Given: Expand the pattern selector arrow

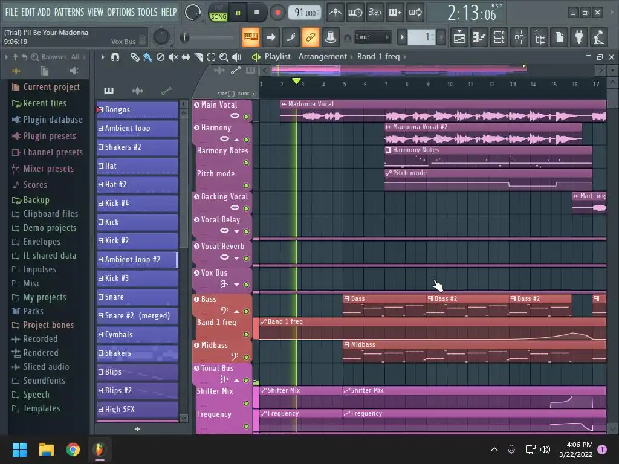Looking at the screenshot, I should click(402, 37).
